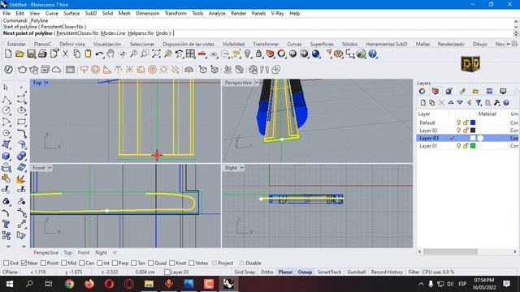
Task: Expand more toolbar tabs chevron
Action: pos(508,44)
